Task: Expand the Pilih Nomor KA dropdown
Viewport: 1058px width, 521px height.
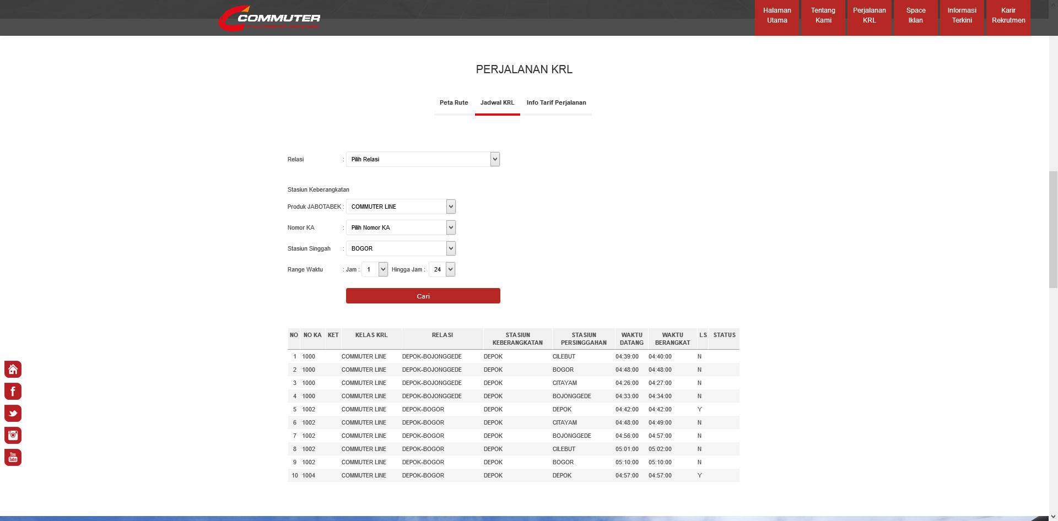Action: pos(401,227)
